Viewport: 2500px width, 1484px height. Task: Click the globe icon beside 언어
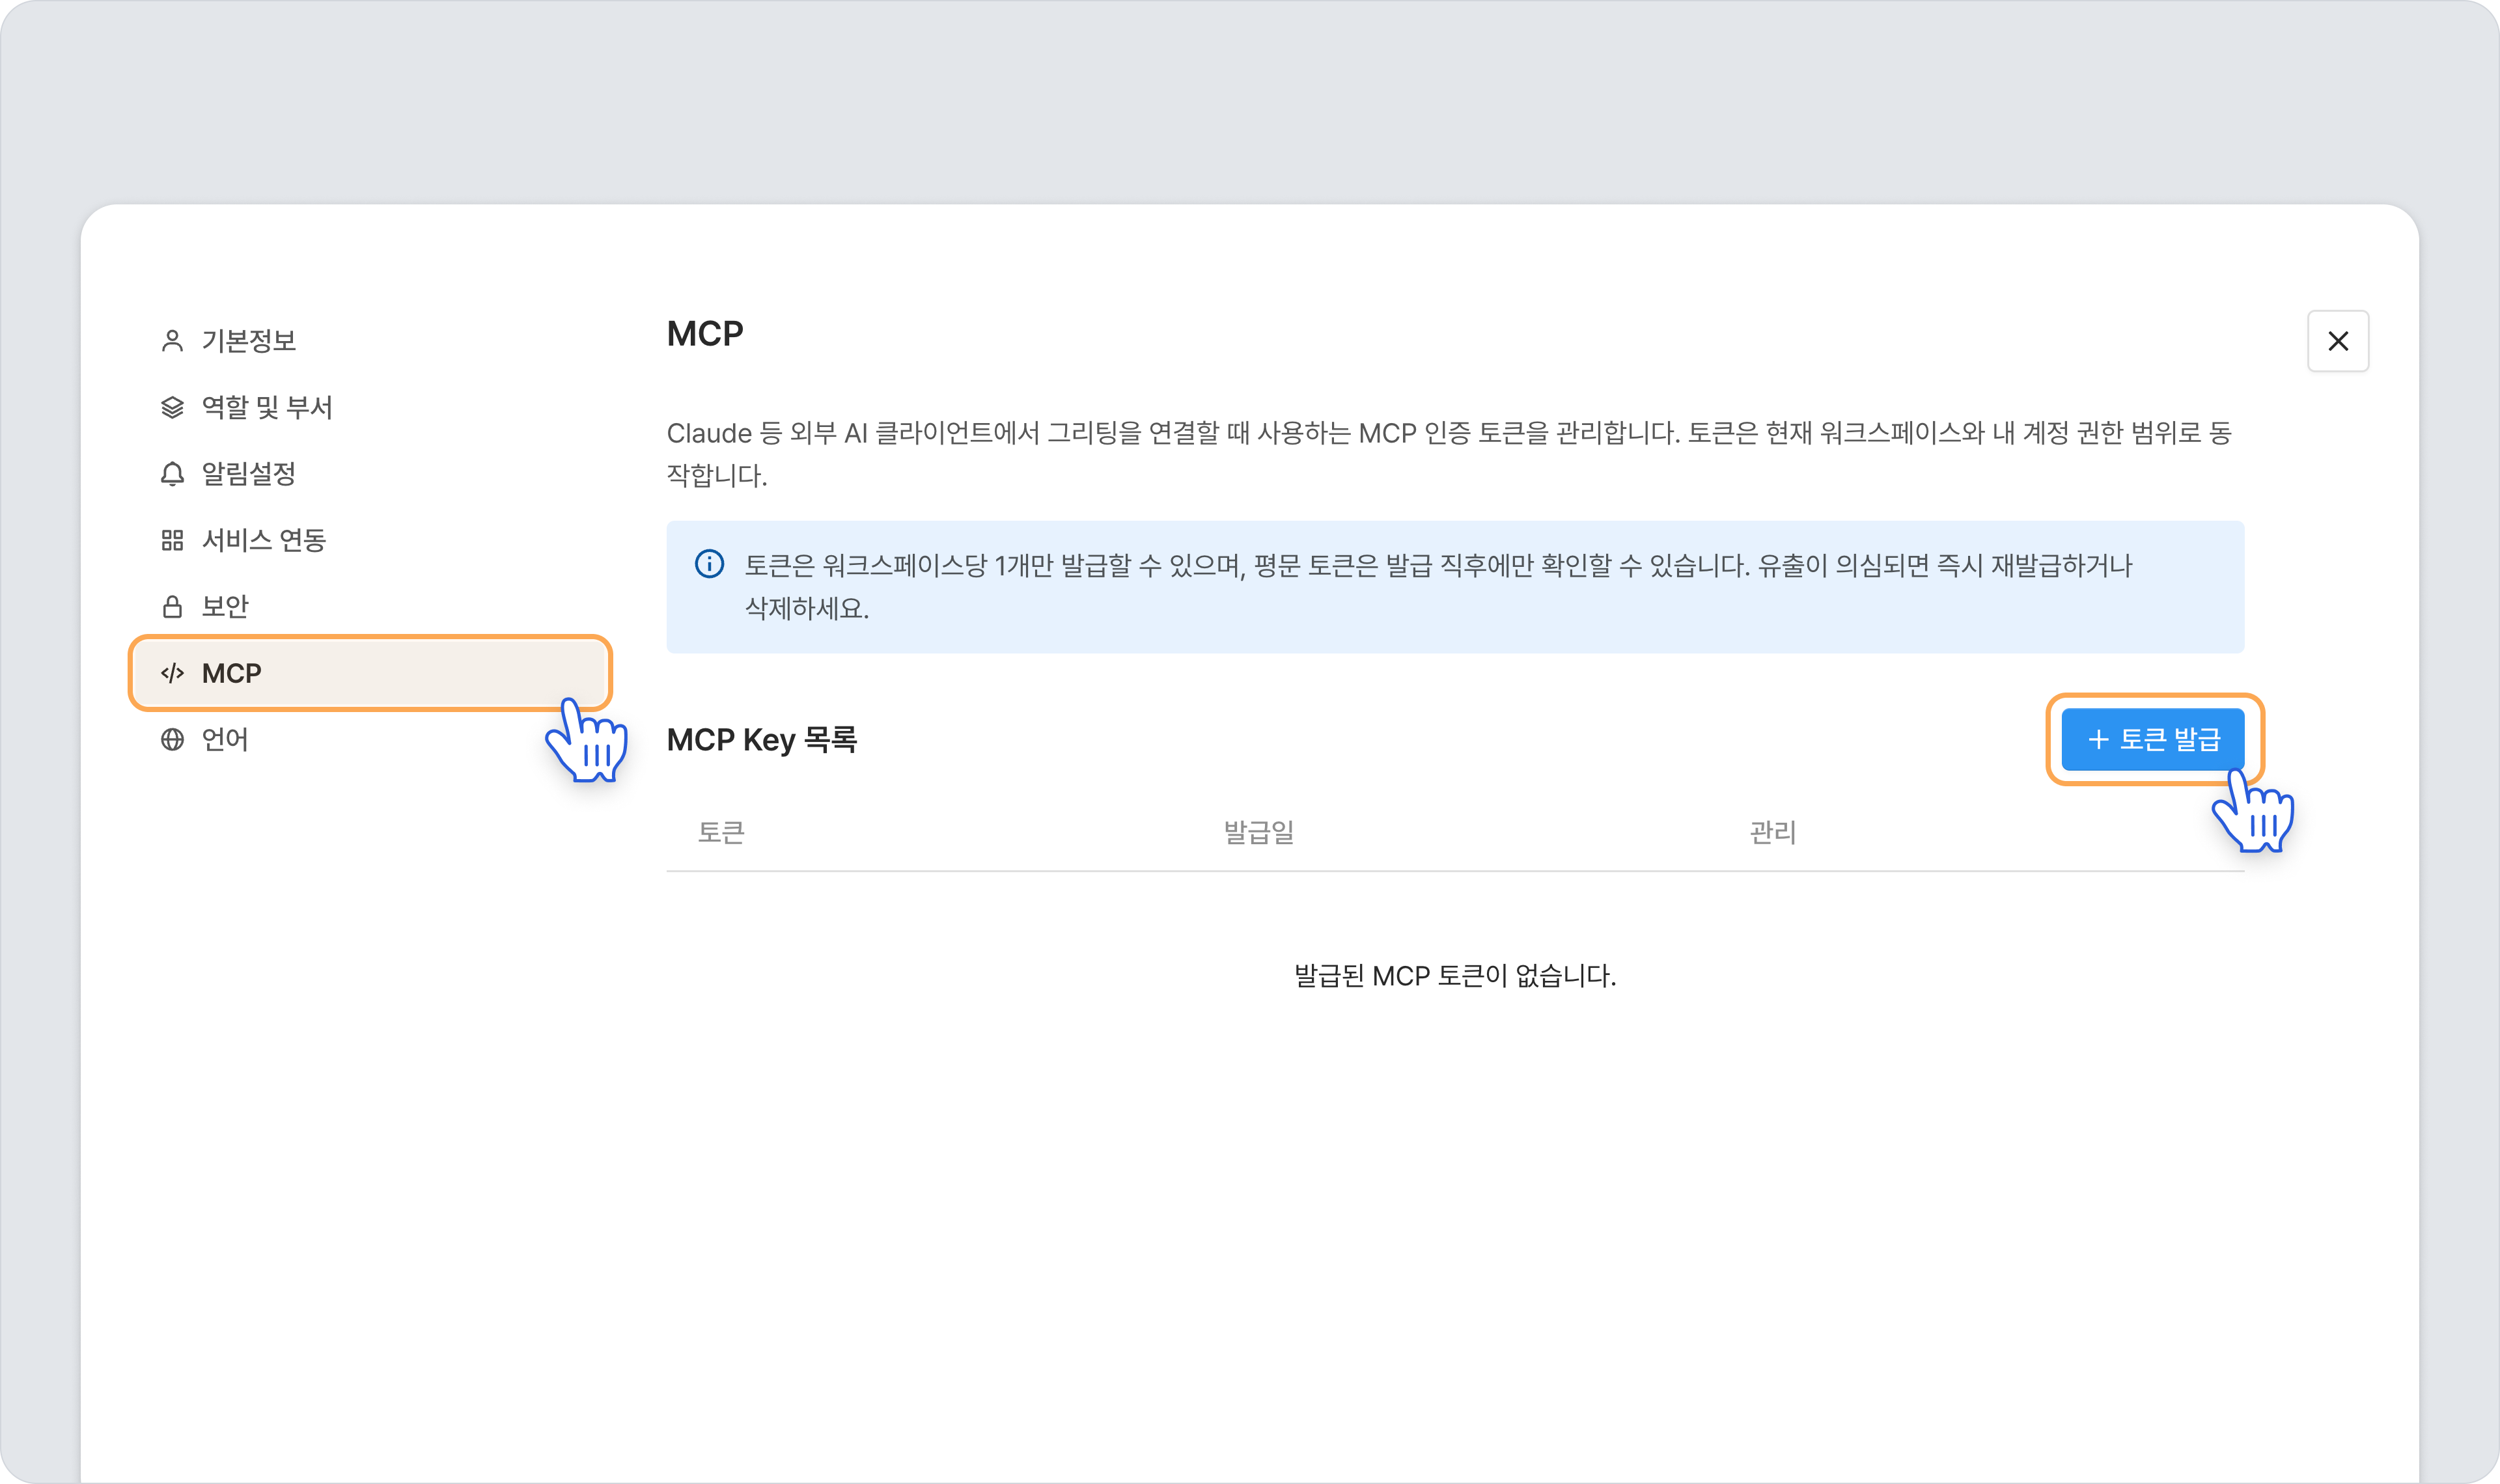point(172,740)
